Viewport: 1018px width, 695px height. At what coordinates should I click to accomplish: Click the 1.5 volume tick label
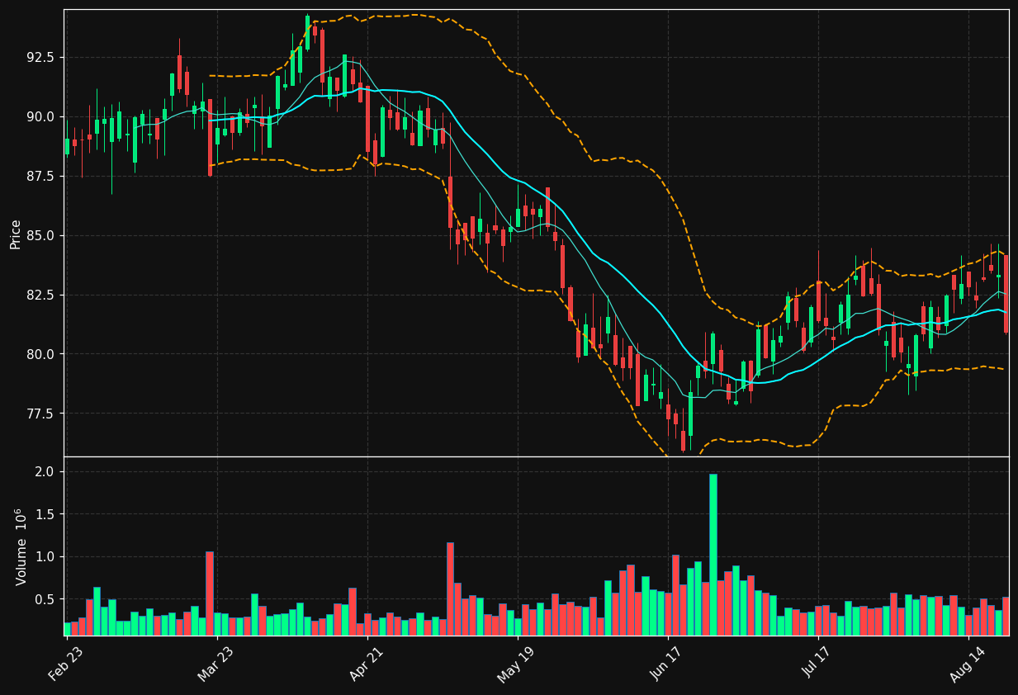click(x=45, y=514)
